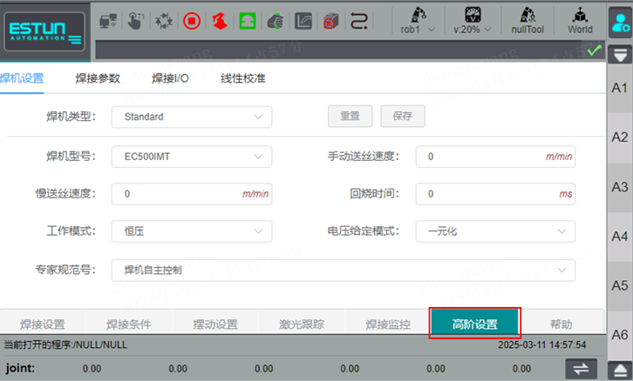
Task: Click the swap arrows icon near joint values
Action: tap(581, 368)
